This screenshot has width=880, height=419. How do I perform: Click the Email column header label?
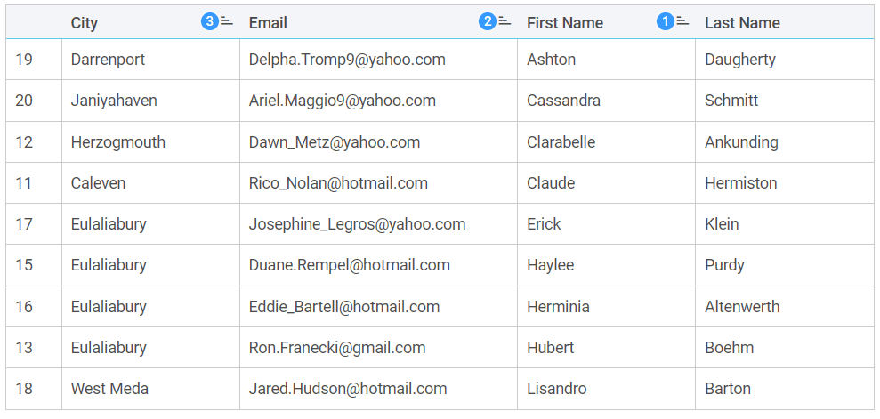point(268,23)
